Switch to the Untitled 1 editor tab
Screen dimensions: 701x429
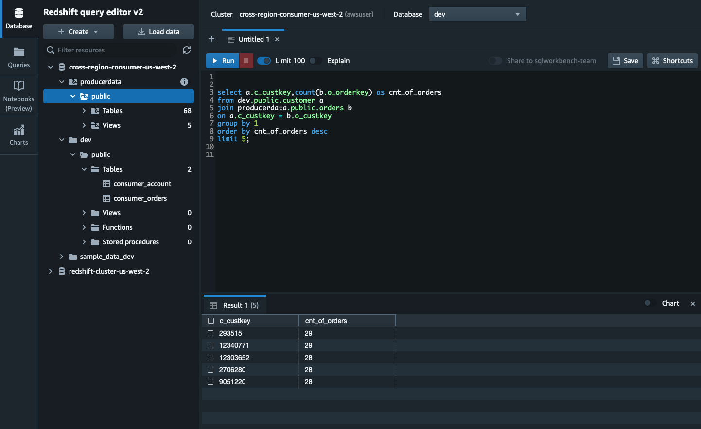coord(253,39)
